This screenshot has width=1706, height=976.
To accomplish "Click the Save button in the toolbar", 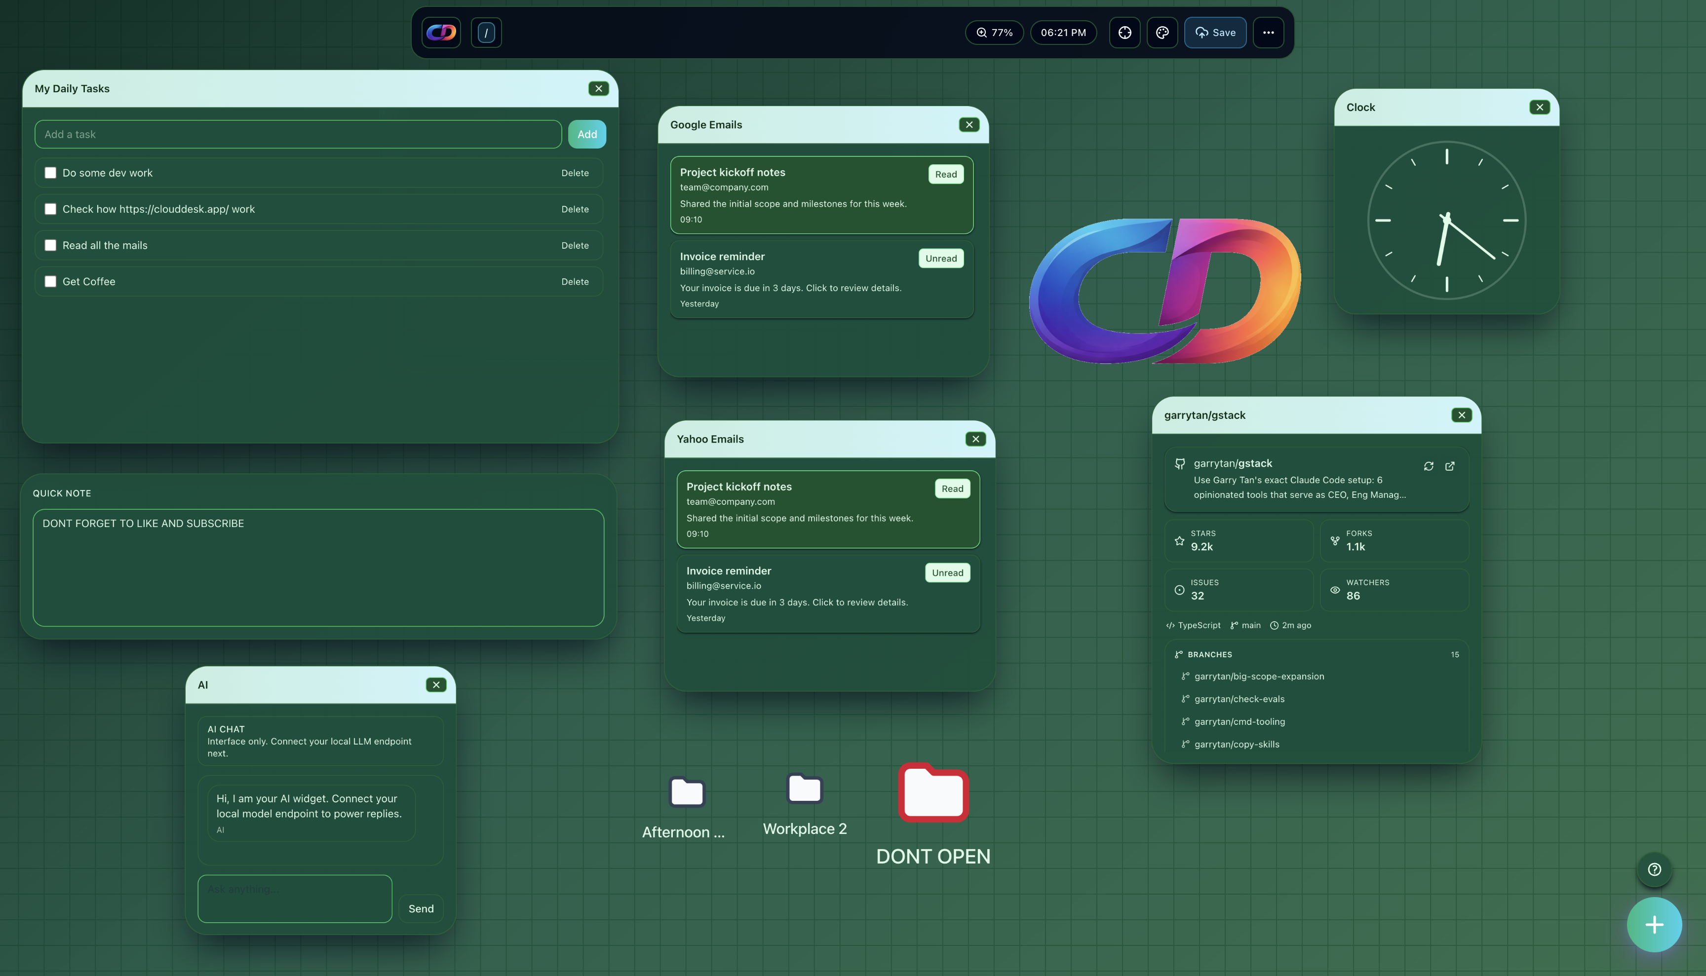I will tap(1214, 32).
